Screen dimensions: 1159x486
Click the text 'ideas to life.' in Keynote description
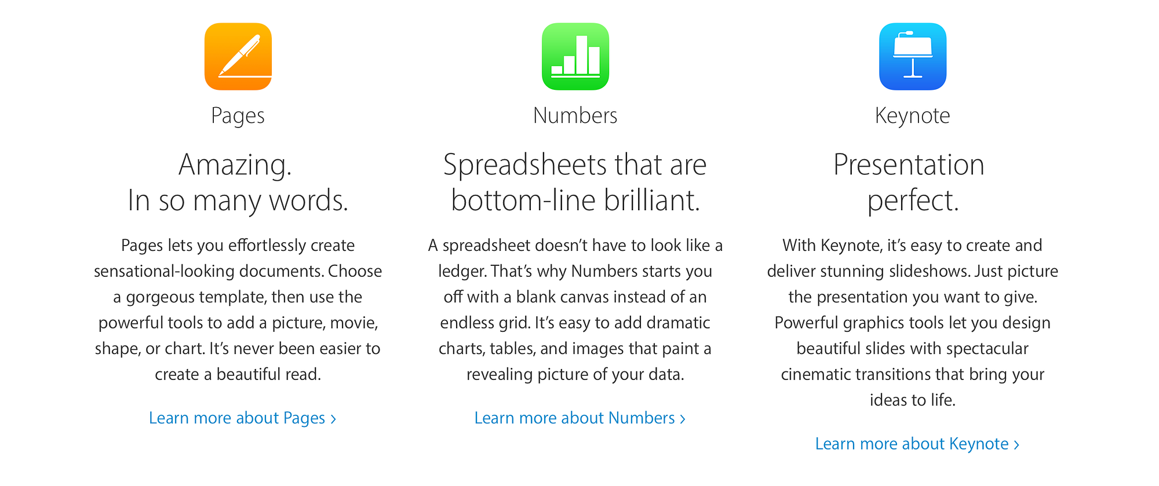(x=912, y=400)
